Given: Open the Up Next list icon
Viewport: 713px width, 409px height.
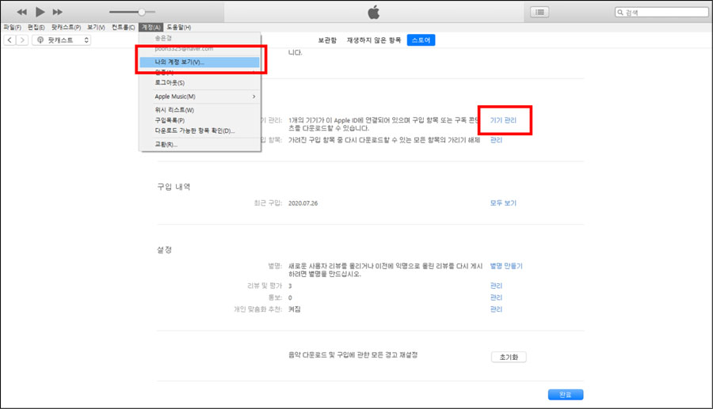Looking at the screenshot, I should 540,12.
